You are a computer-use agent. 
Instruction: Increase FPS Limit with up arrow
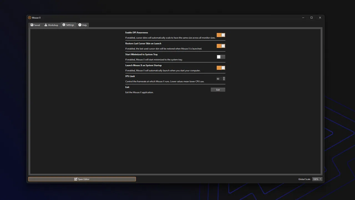click(224, 78)
